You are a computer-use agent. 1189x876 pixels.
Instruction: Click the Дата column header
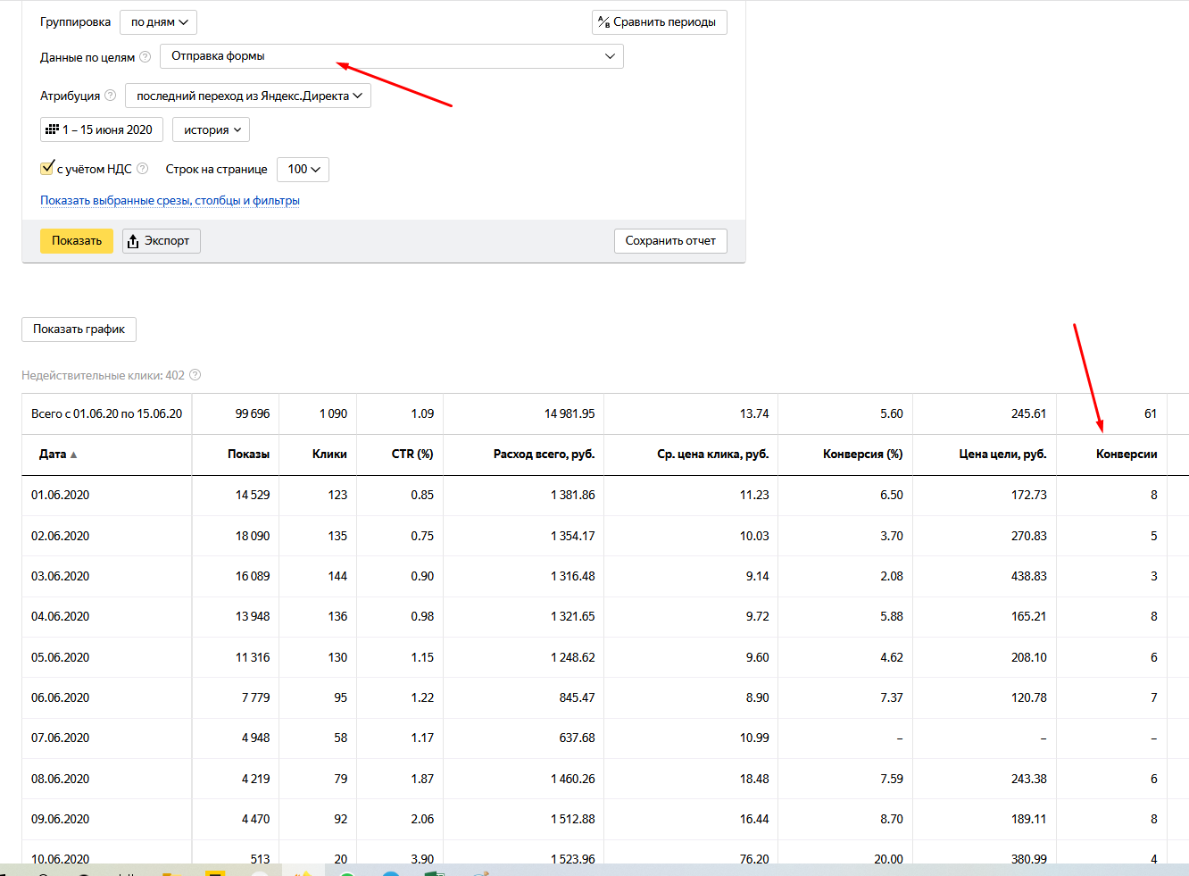tap(53, 455)
